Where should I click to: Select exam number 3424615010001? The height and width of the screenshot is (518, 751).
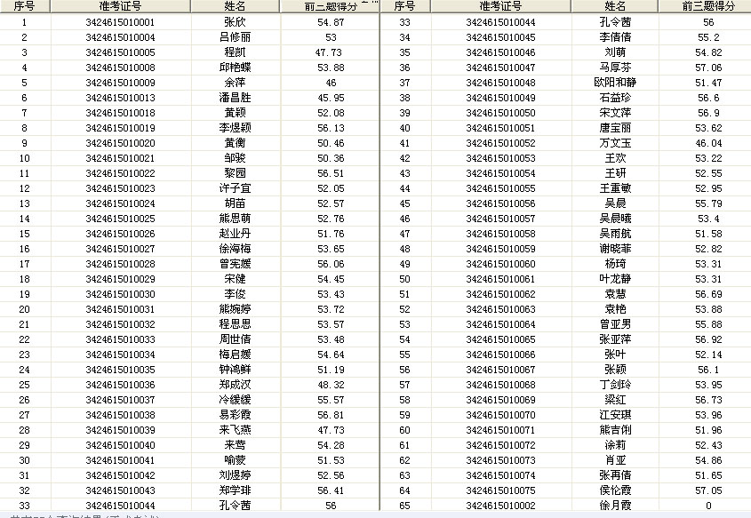120,22
